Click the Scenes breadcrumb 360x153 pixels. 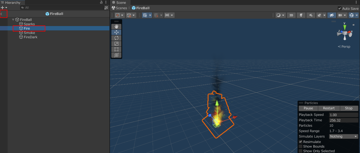coord(119,8)
